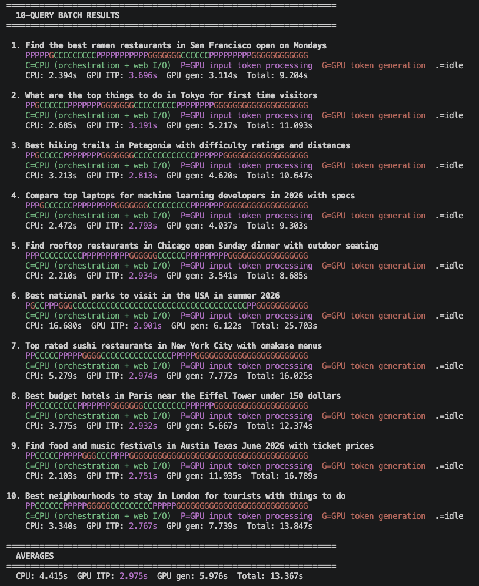The image size is (479, 586).
Task: Click the 'AVERAGES' heading
Action: [35, 556]
